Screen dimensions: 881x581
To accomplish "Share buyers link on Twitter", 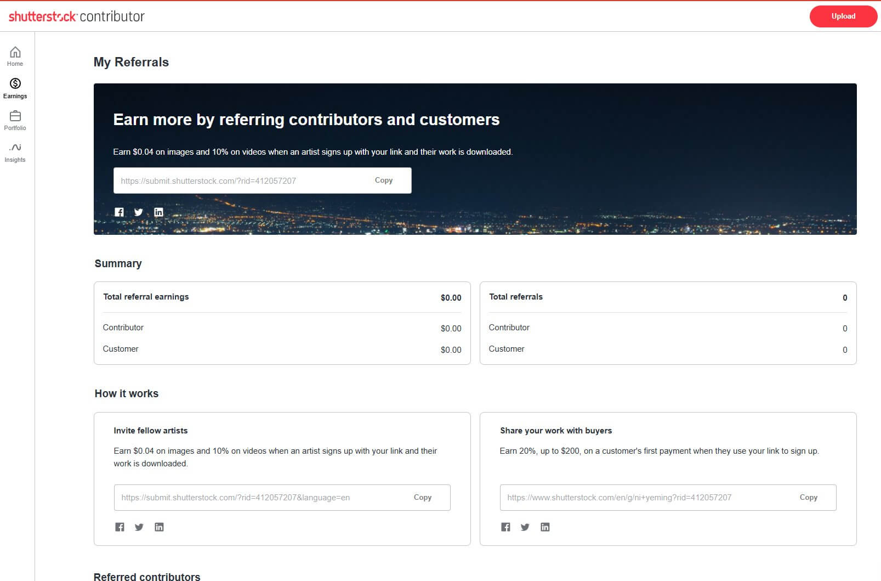I will point(525,527).
